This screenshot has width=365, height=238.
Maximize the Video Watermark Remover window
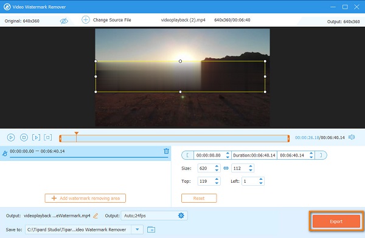coord(345,7)
